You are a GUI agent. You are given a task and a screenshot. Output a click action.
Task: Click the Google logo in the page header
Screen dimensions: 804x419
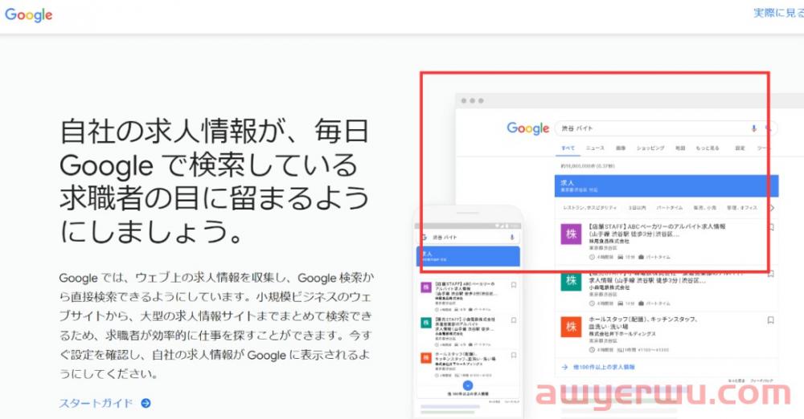(29, 15)
